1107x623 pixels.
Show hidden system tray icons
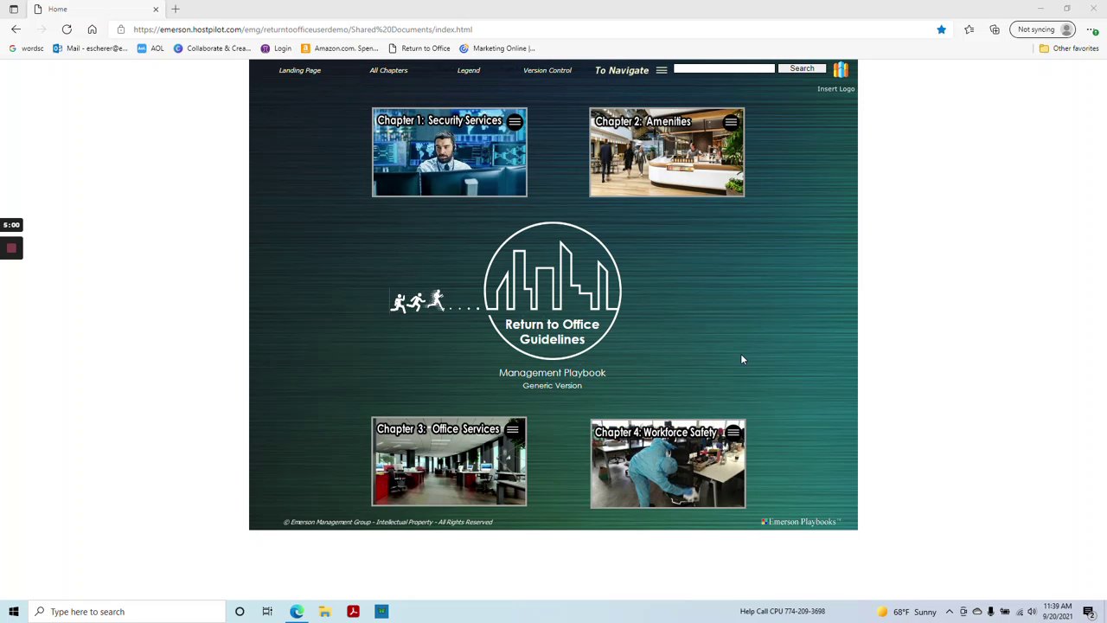click(949, 612)
